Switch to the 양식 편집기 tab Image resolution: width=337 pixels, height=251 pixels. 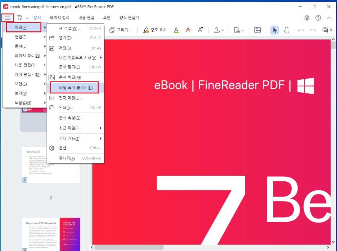tap(129, 18)
